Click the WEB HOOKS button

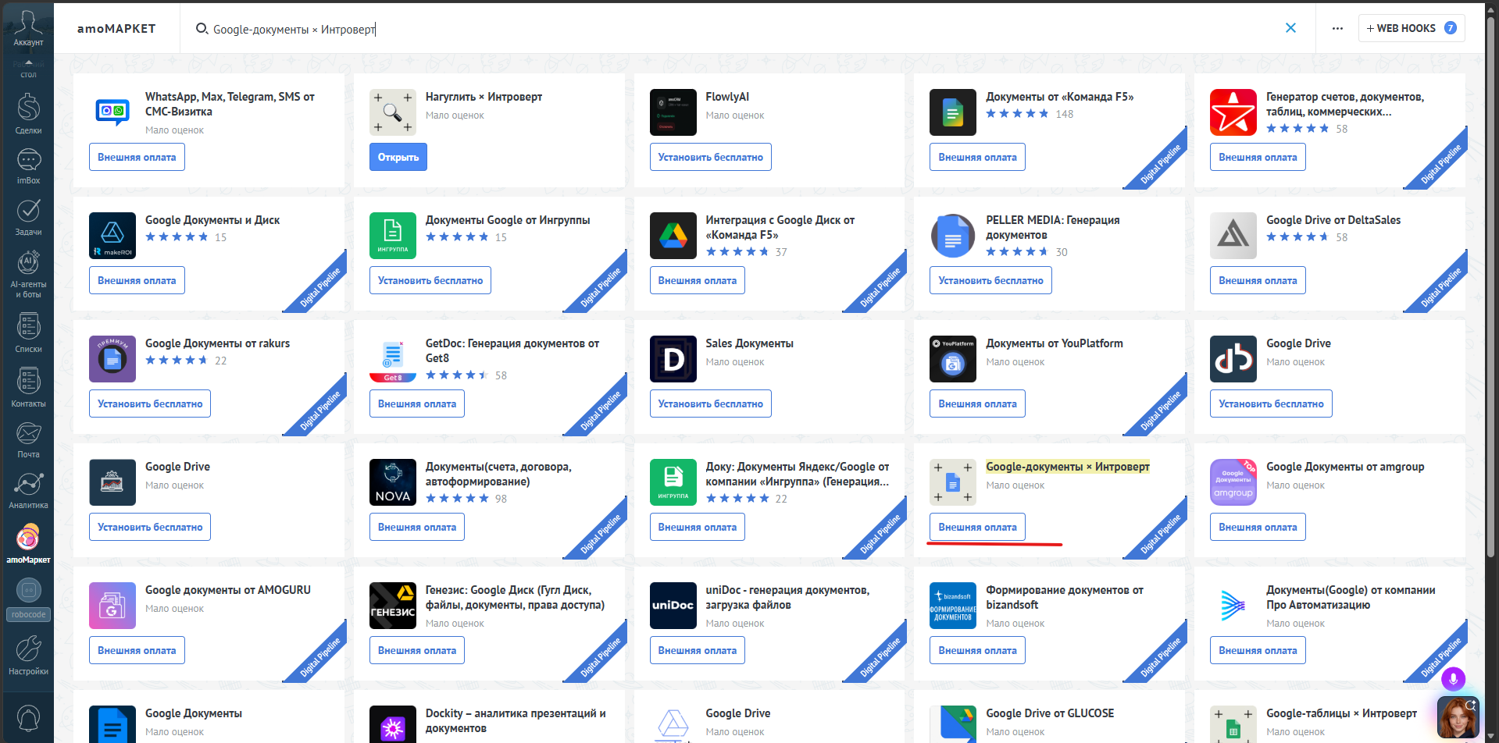pyautogui.click(x=1412, y=28)
